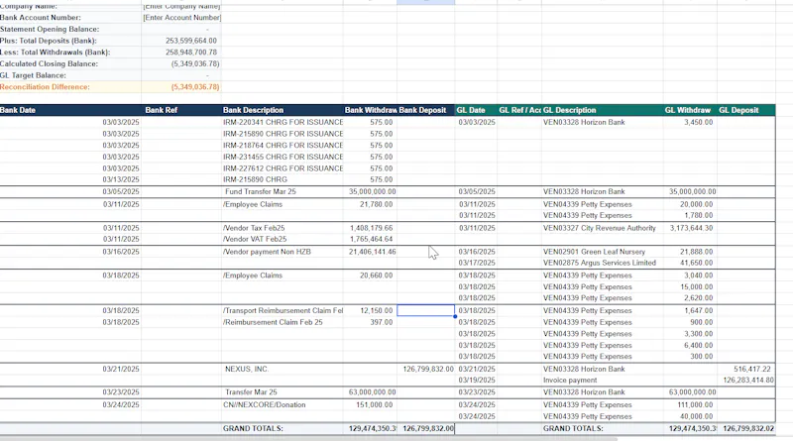Click Statement Opening Balance label
The width and height of the screenshot is (793, 441).
[50, 30]
